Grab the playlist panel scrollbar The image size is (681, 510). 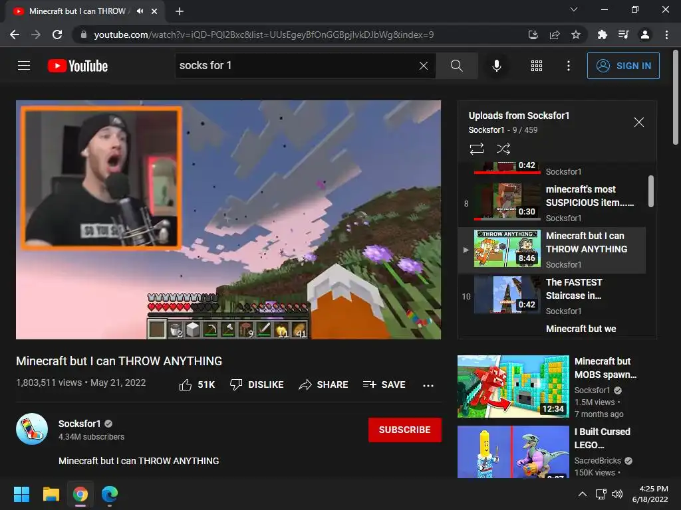pyautogui.click(x=650, y=191)
